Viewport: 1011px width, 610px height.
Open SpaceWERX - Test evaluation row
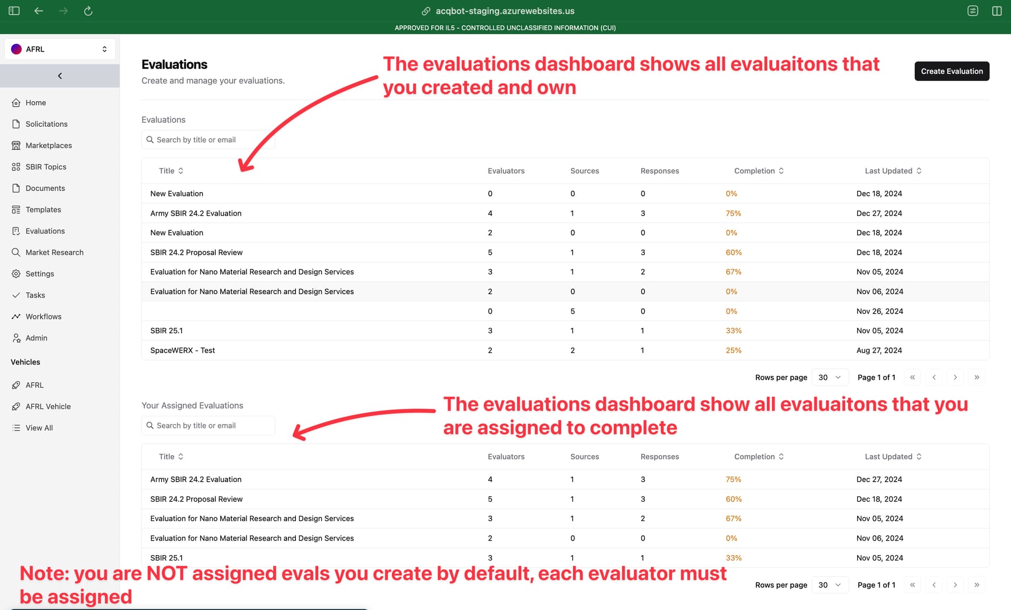pos(565,351)
